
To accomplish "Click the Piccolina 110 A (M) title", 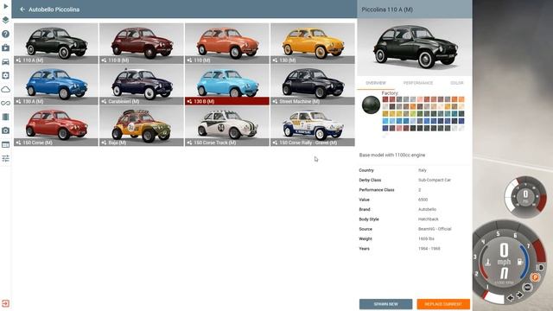I will [x=387, y=10].
